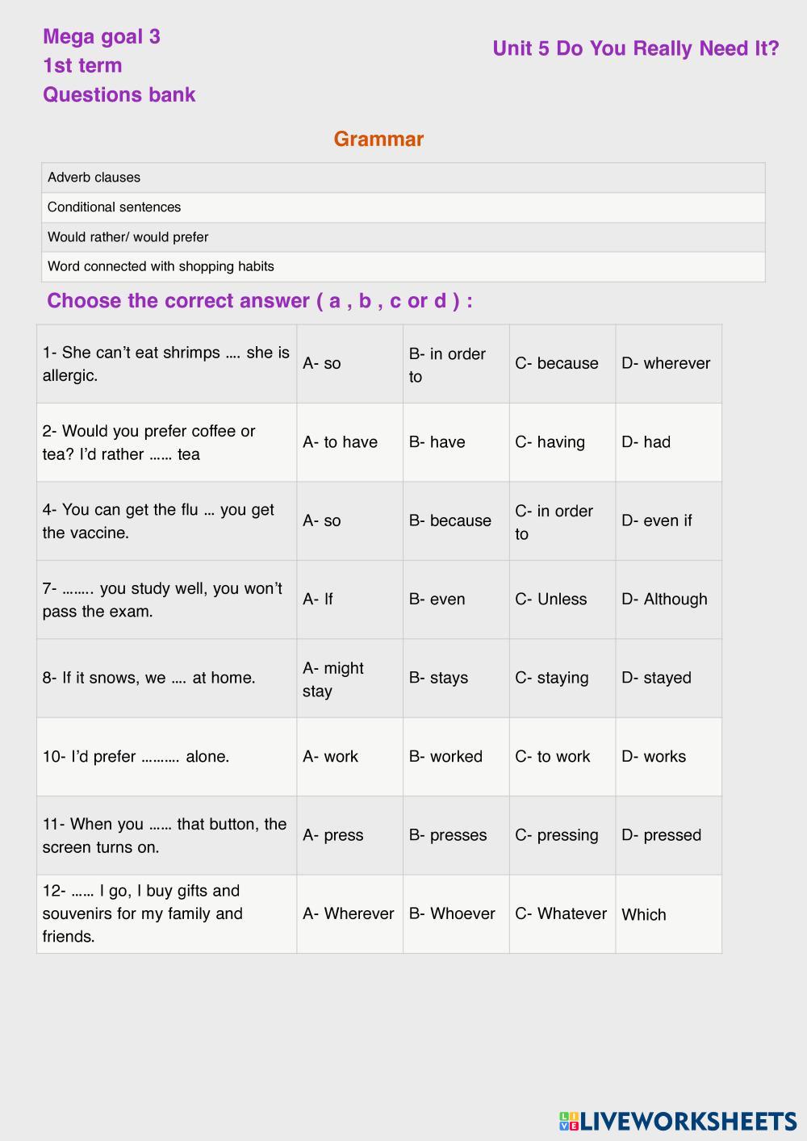This screenshot has height=1141, width=807.
Task: Select 'A- might stay' for question 8
Action: click(x=333, y=679)
